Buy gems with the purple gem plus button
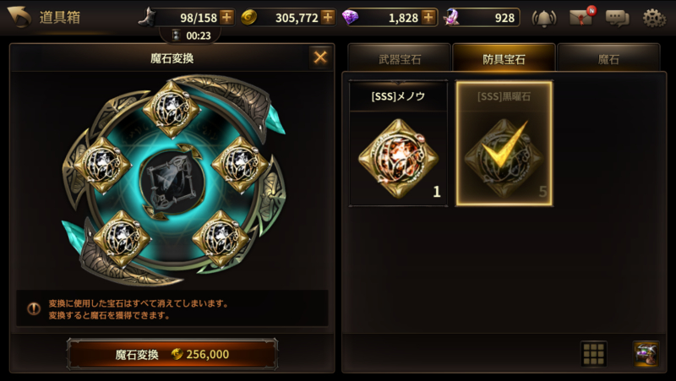676x381 pixels. [428, 17]
